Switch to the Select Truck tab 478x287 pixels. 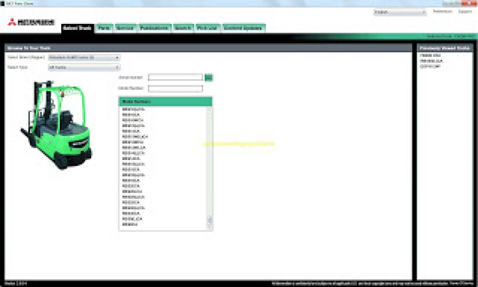click(x=77, y=28)
